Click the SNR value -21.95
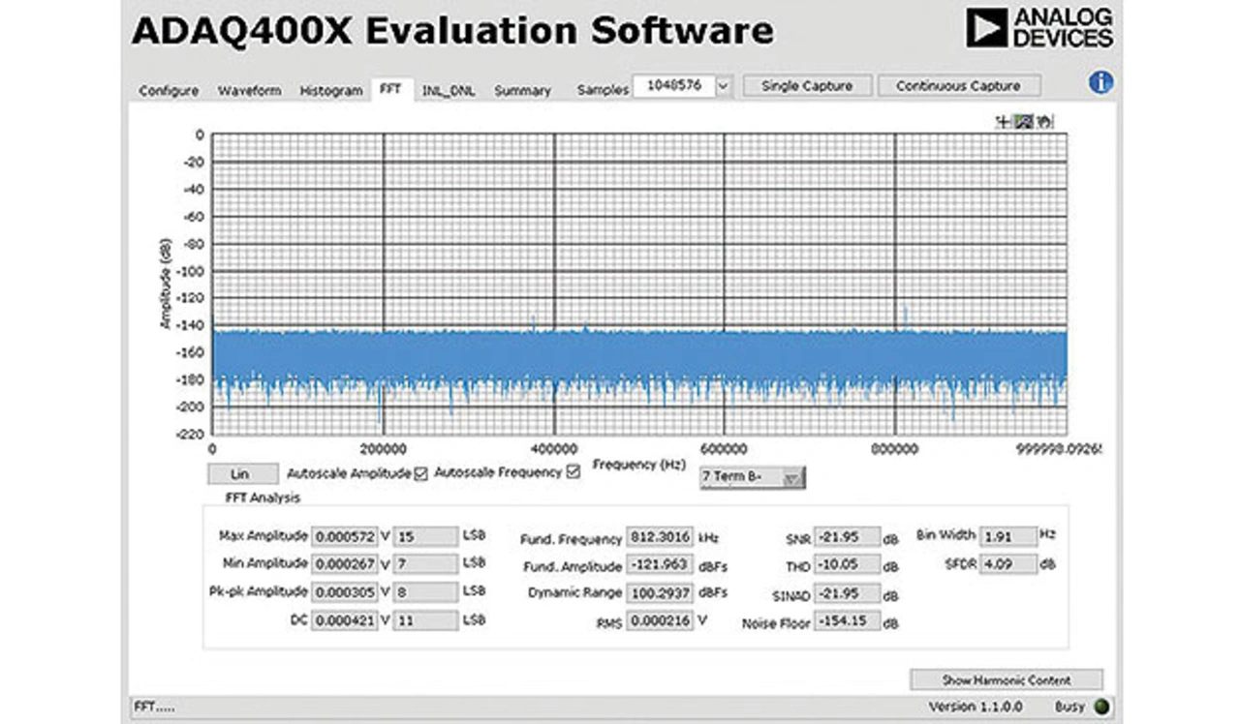Viewport: 1240px width, 724px height. [847, 537]
